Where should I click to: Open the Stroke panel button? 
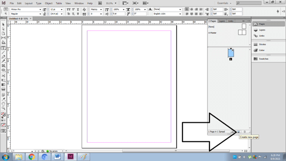coord(268,44)
